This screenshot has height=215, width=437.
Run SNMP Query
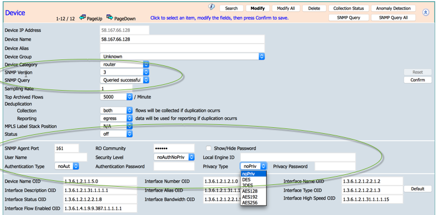pyautogui.click(x=348, y=18)
